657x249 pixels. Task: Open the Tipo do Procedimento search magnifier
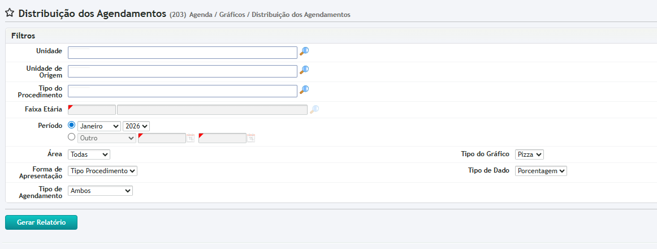point(304,89)
